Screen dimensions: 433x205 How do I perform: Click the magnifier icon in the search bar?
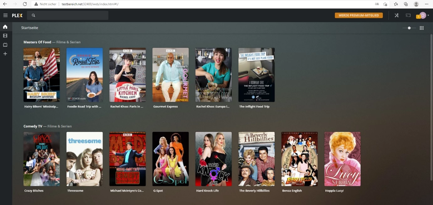33,15
